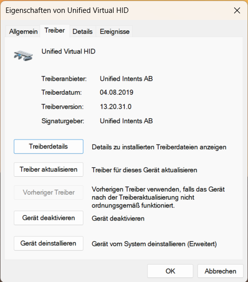Uninstall the device via Gerät deinstallieren
Viewport: 248px width, 282px height.
(x=49, y=243)
